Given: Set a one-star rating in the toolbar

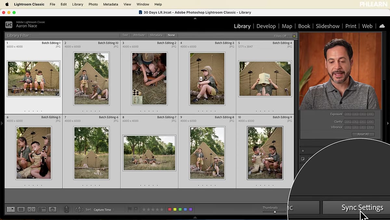Looking at the screenshot, I should click(x=144, y=210).
